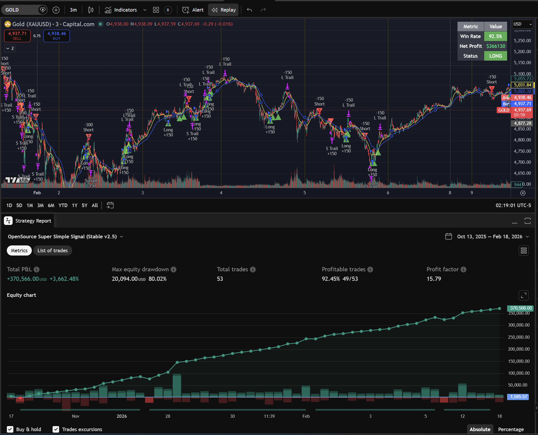Click the chart settings gear icon

coord(523,193)
